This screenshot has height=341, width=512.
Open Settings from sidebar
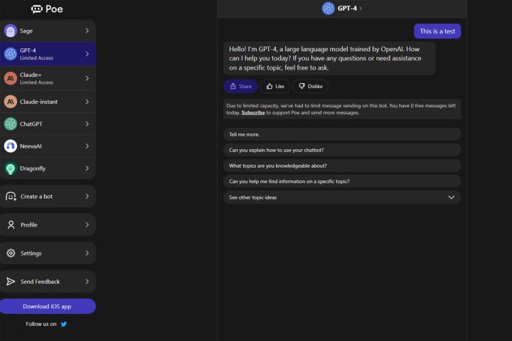(x=48, y=253)
